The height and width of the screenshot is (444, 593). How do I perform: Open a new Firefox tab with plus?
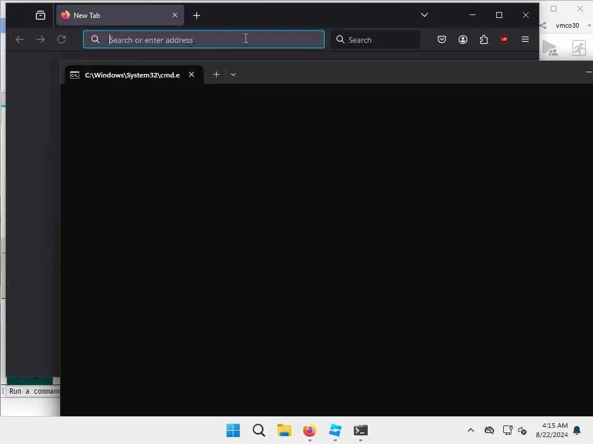point(197,16)
